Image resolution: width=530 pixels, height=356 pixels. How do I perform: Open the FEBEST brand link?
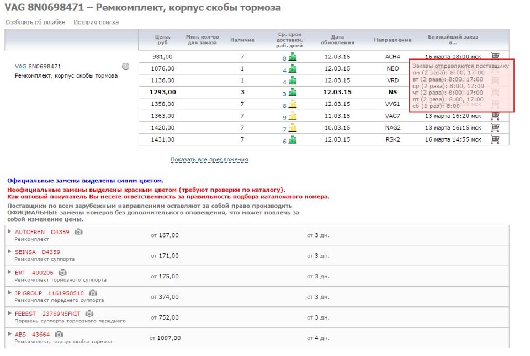25,314
